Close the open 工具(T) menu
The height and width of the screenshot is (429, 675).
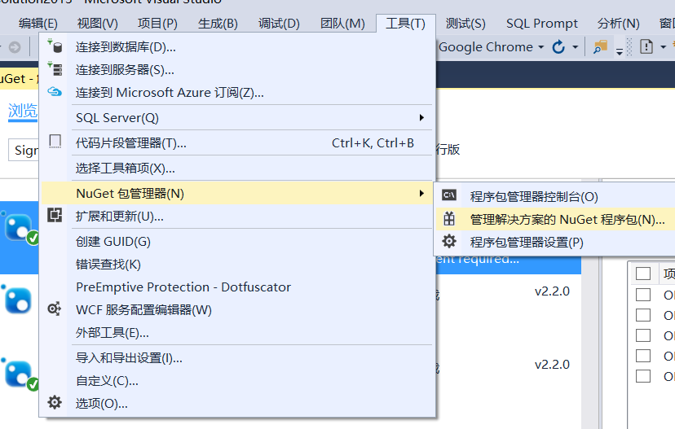coord(405,24)
